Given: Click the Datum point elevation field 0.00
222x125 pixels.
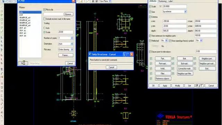Looking at the screenshot, I should pyautogui.click(x=206, y=51).
